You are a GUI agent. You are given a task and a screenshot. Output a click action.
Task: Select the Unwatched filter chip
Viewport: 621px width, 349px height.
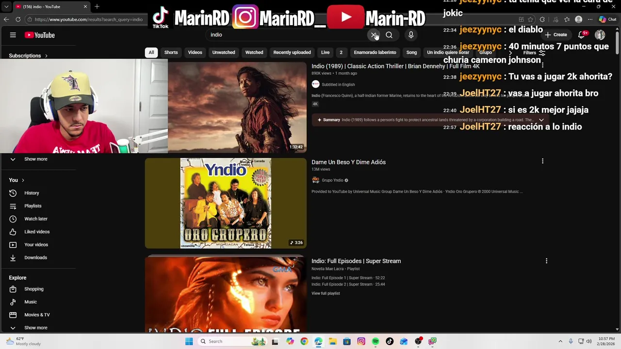coord(224,52)
